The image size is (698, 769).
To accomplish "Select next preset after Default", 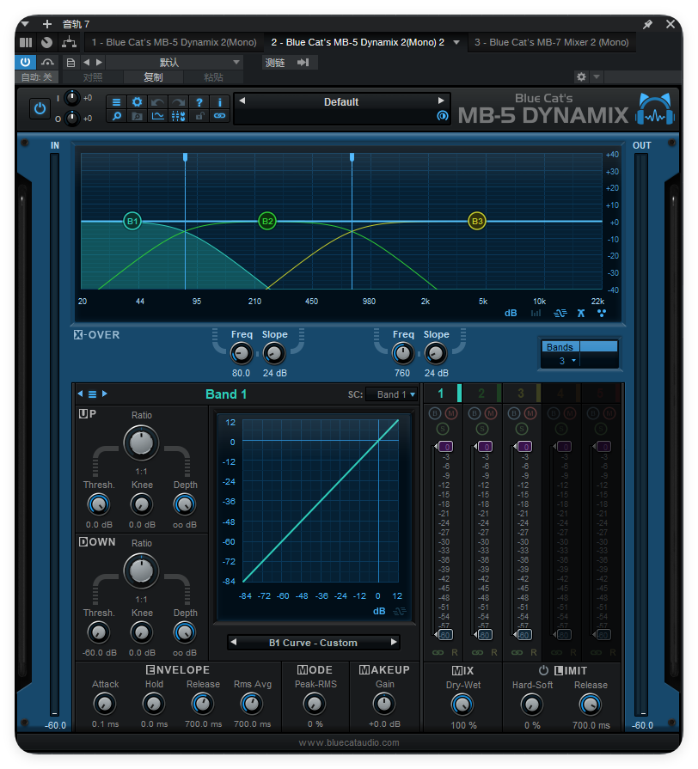I will coord(441,101).
